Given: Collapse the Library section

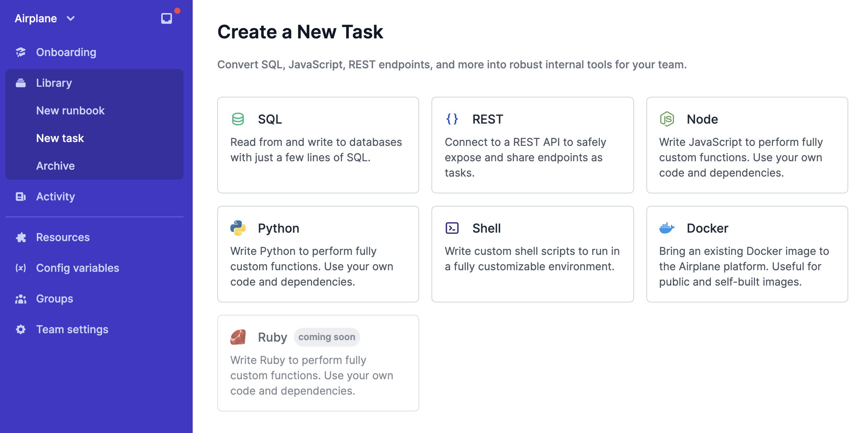Looking at the screenshot, I should (x=54, y=83).
